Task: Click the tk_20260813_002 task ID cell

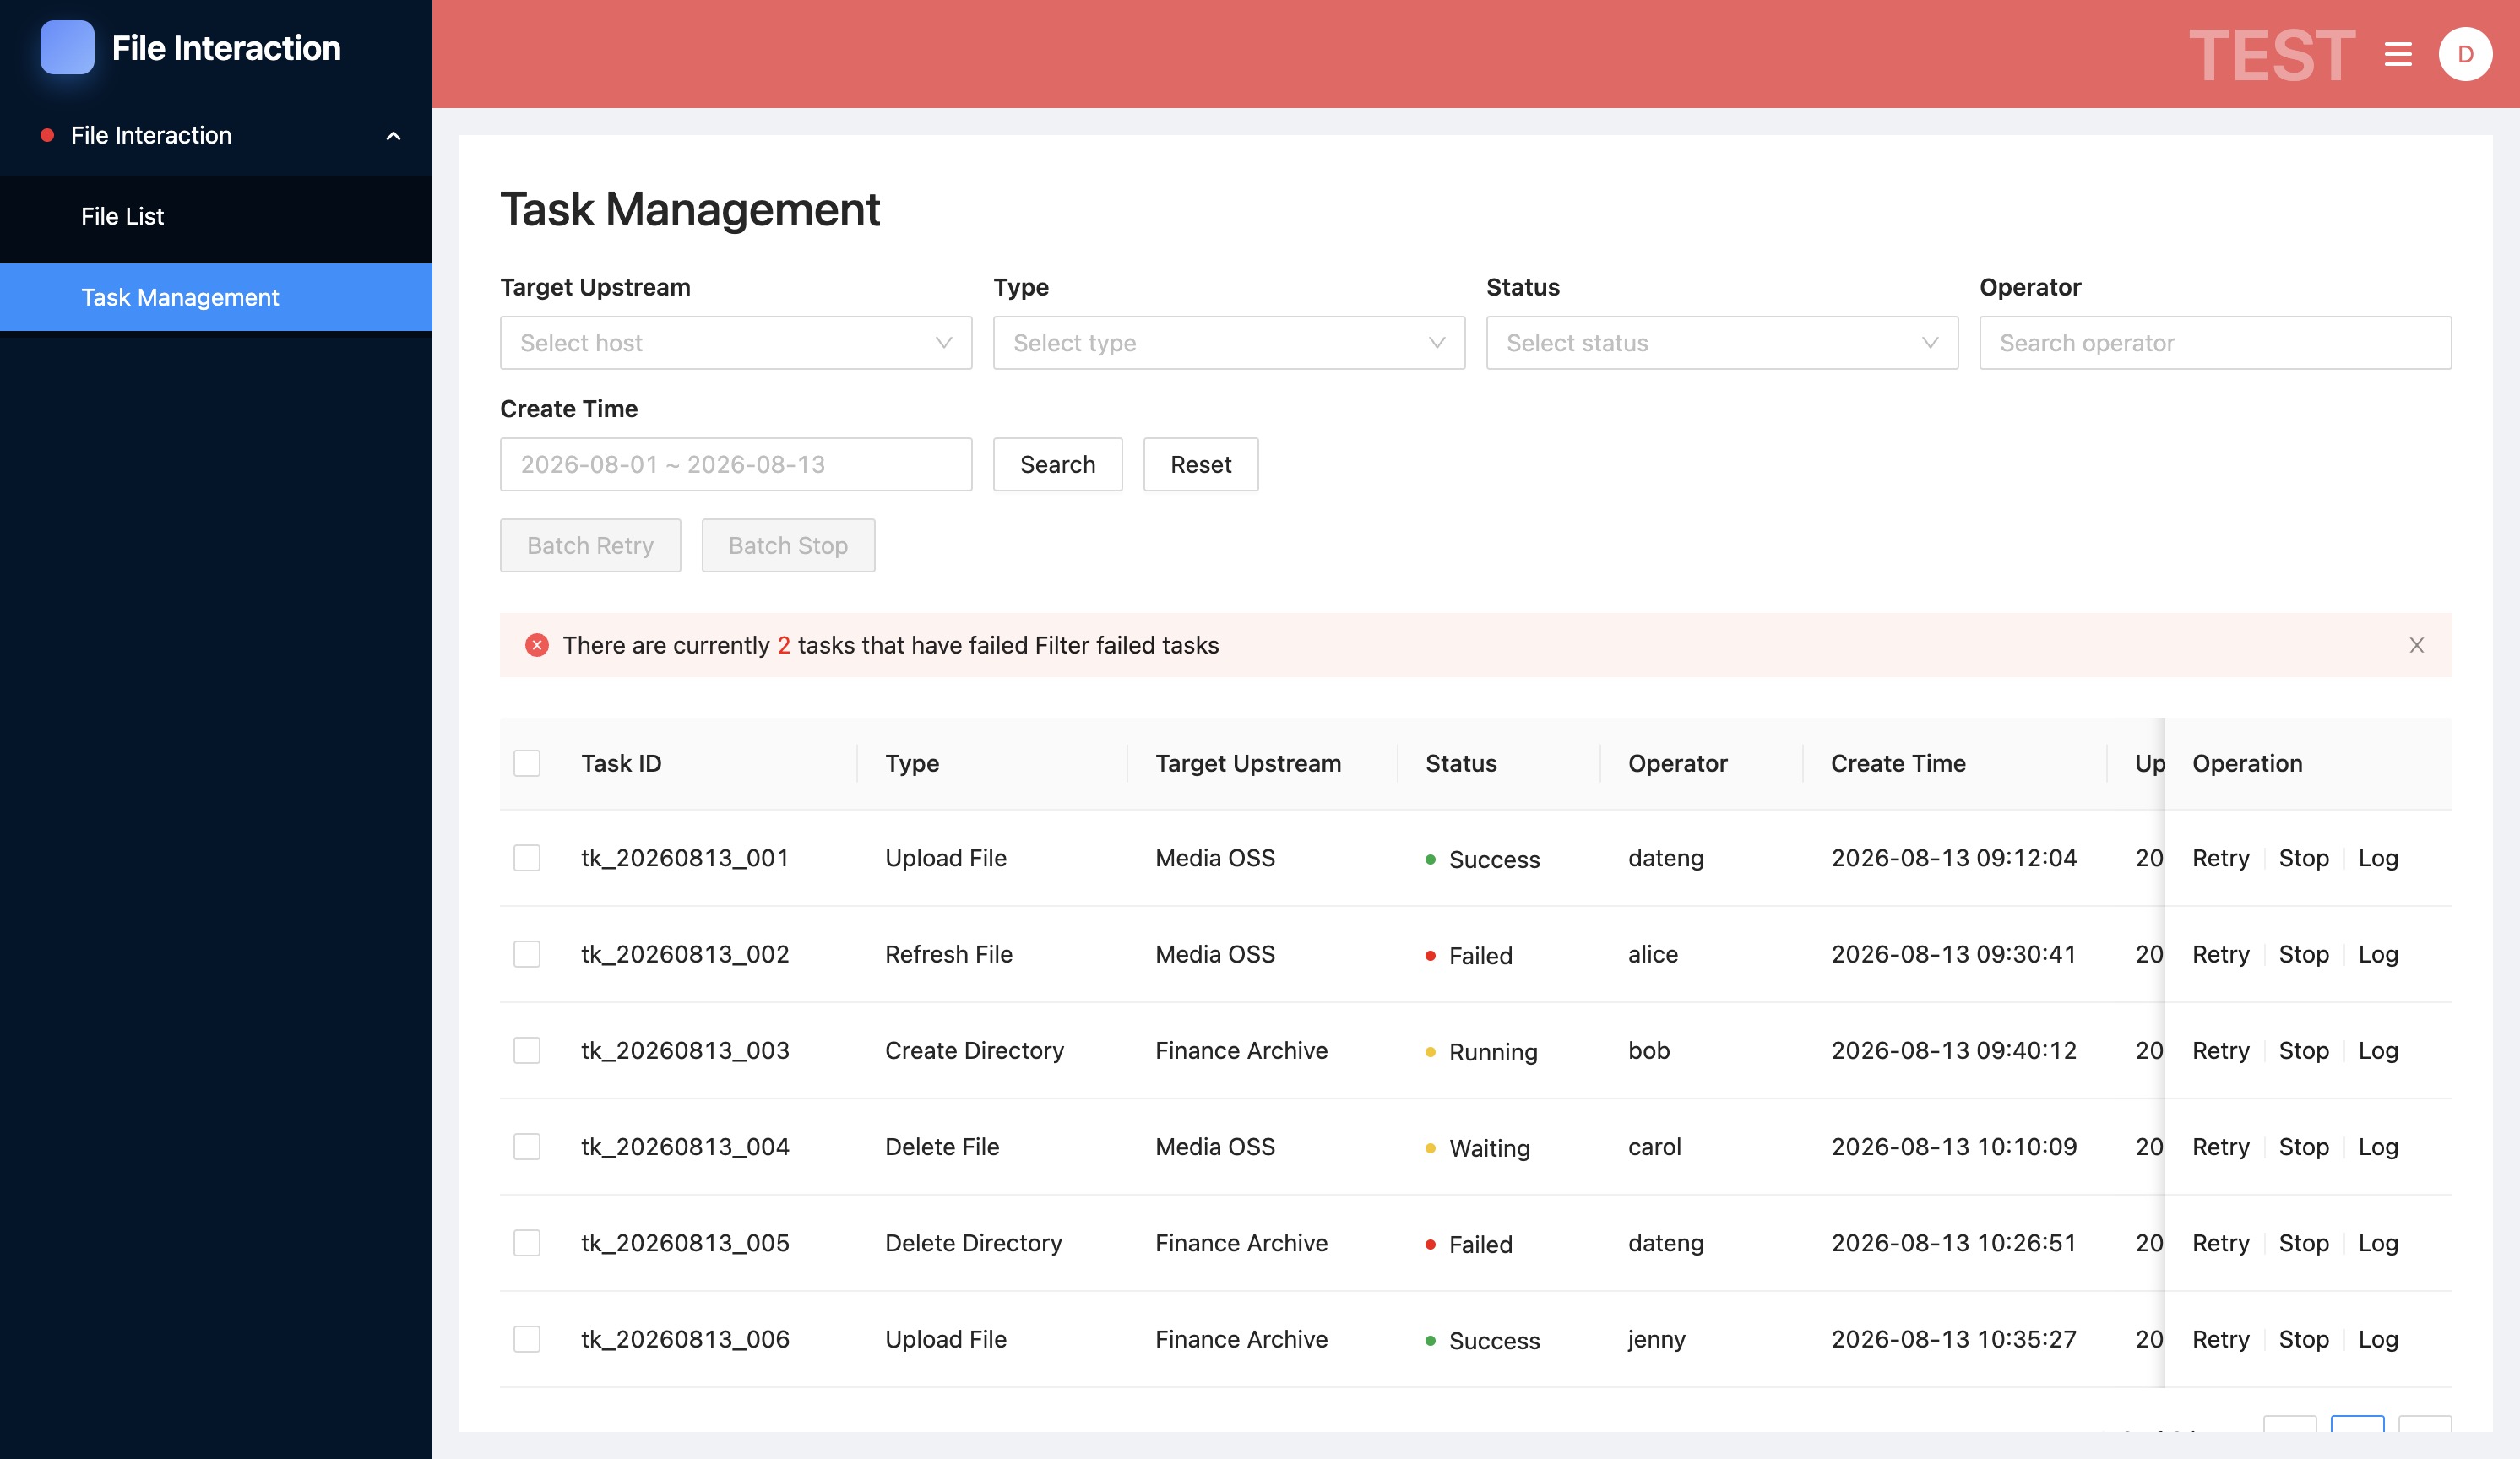Action: (x=685, y=954)
